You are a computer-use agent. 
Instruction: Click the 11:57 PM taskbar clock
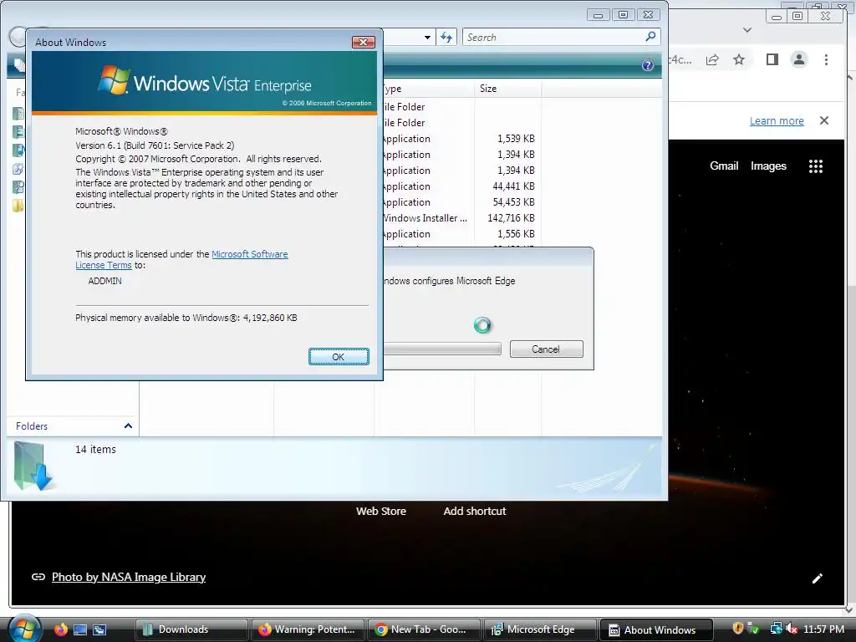point(823,629)
